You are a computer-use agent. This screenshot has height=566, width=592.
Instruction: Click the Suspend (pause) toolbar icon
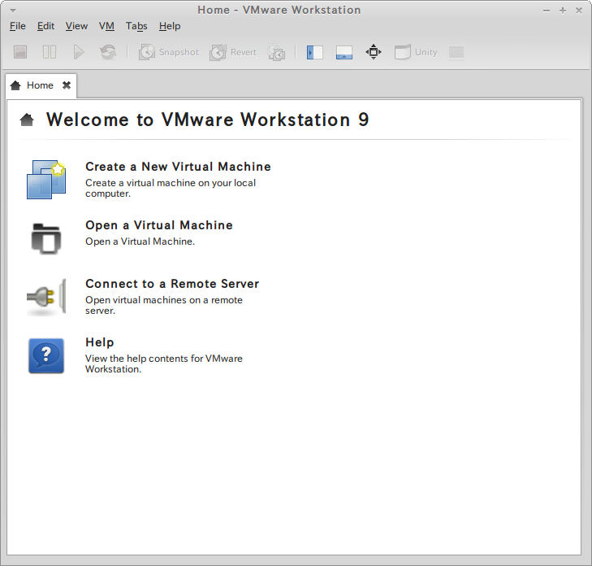pyautogui.click(x=50, y=52)
